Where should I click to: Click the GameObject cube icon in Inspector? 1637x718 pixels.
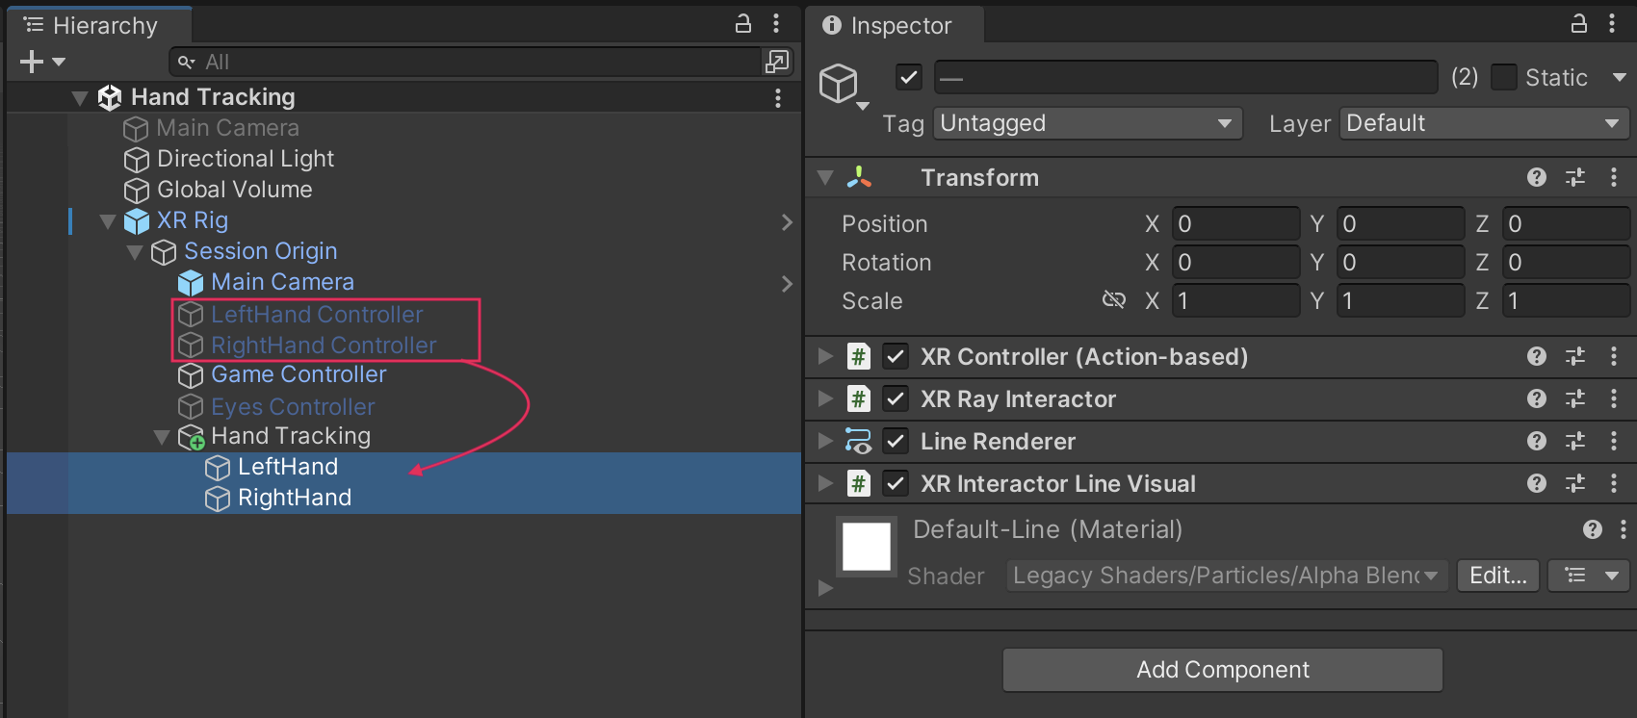[x=839, y=83]
